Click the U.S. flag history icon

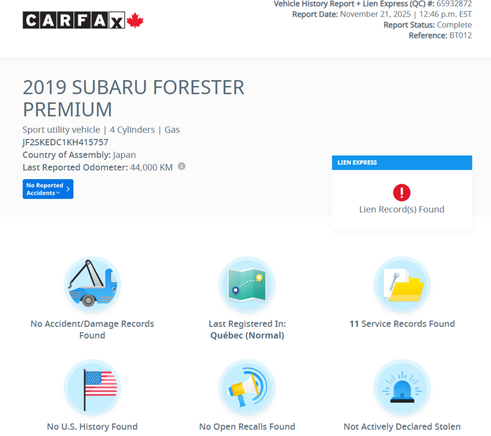[x=92, y=388]
